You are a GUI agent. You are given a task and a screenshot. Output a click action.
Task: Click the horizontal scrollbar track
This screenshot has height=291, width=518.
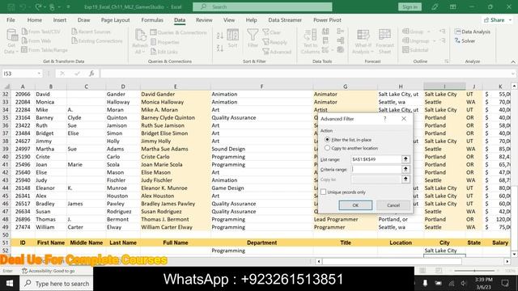[392, 261]
